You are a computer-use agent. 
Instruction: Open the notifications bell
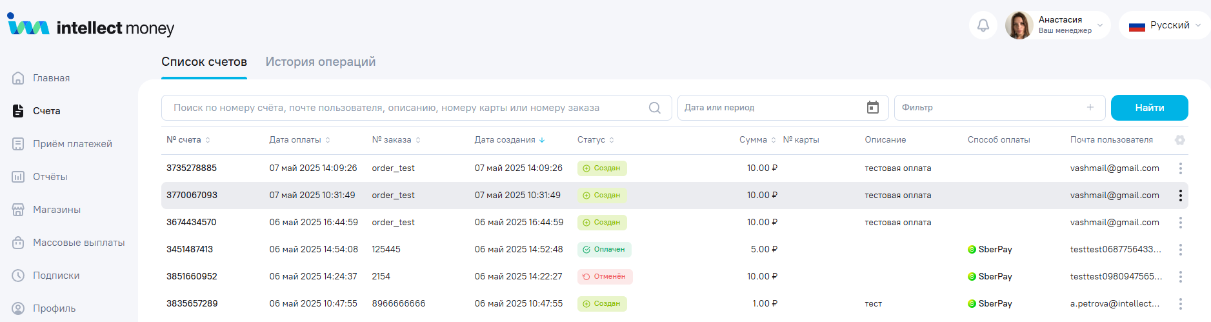point(983,26)
